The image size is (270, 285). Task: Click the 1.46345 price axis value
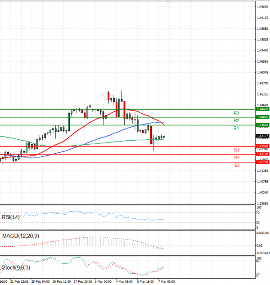point(262,72)
